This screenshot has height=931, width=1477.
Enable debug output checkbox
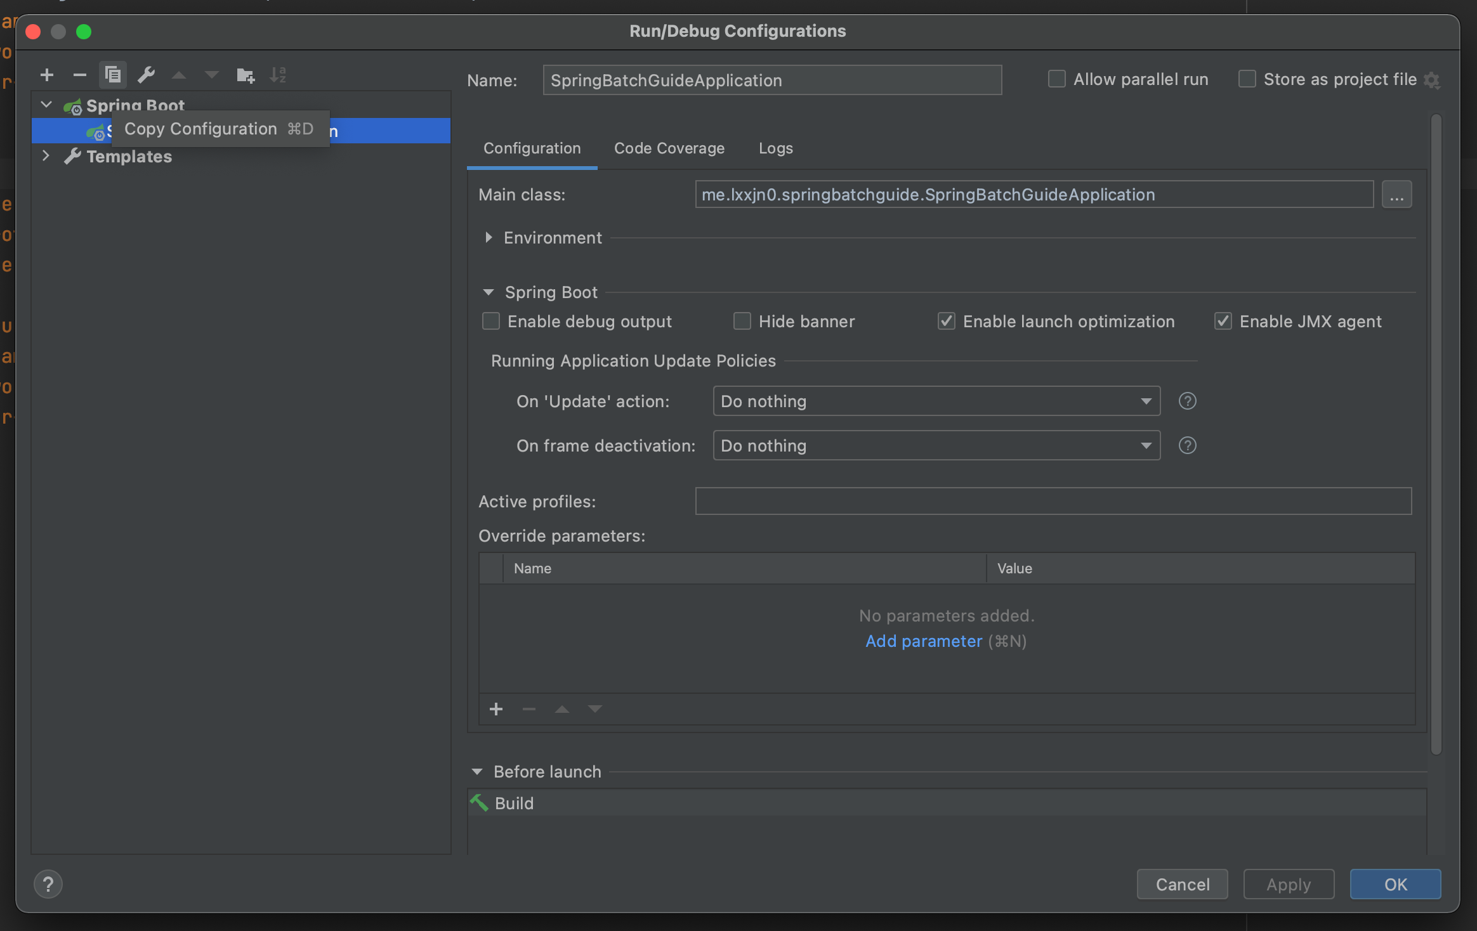tap(491, 322)
